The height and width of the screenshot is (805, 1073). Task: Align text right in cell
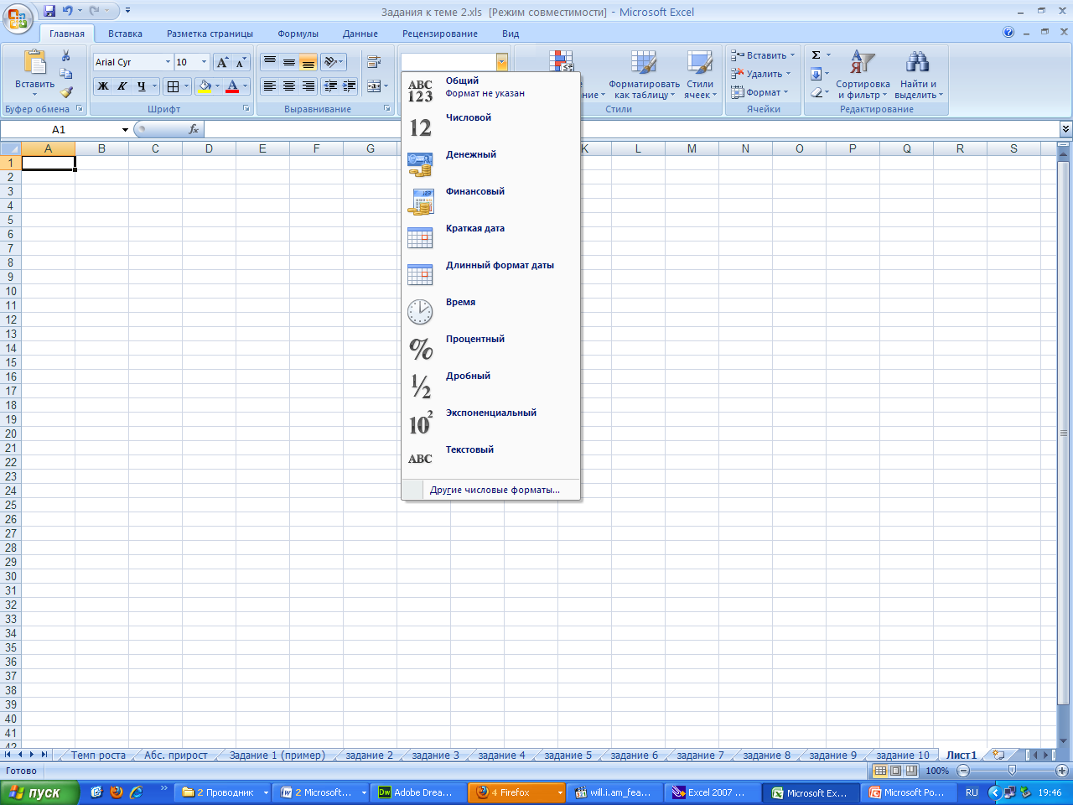point(308,86)
